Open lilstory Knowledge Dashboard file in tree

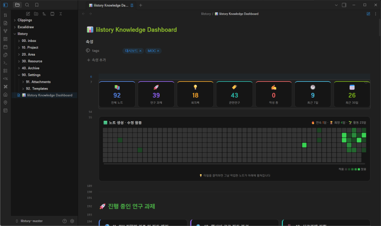click(47, 95)
